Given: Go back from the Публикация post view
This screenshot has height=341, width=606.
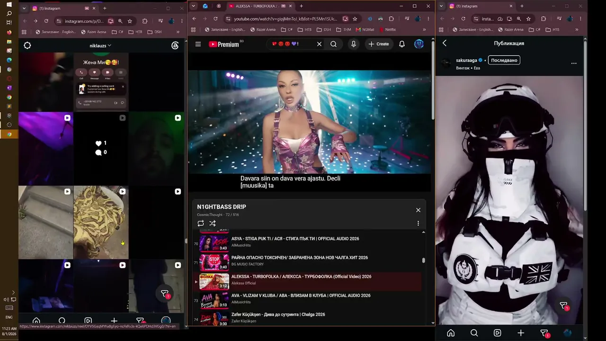Looking at the screenshot, I should point(445,43).
